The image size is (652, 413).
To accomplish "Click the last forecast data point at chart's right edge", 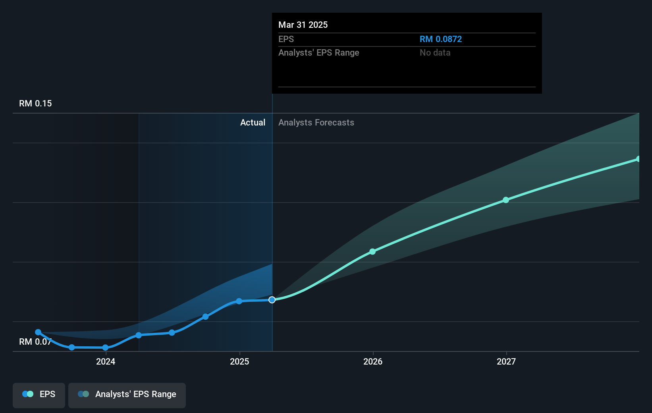I will [x=638, y=159].
